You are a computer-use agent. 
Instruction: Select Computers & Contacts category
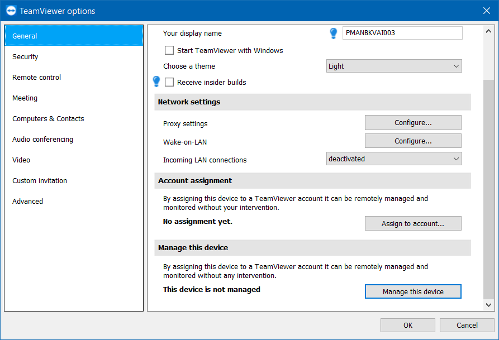[x=74, y=118]
